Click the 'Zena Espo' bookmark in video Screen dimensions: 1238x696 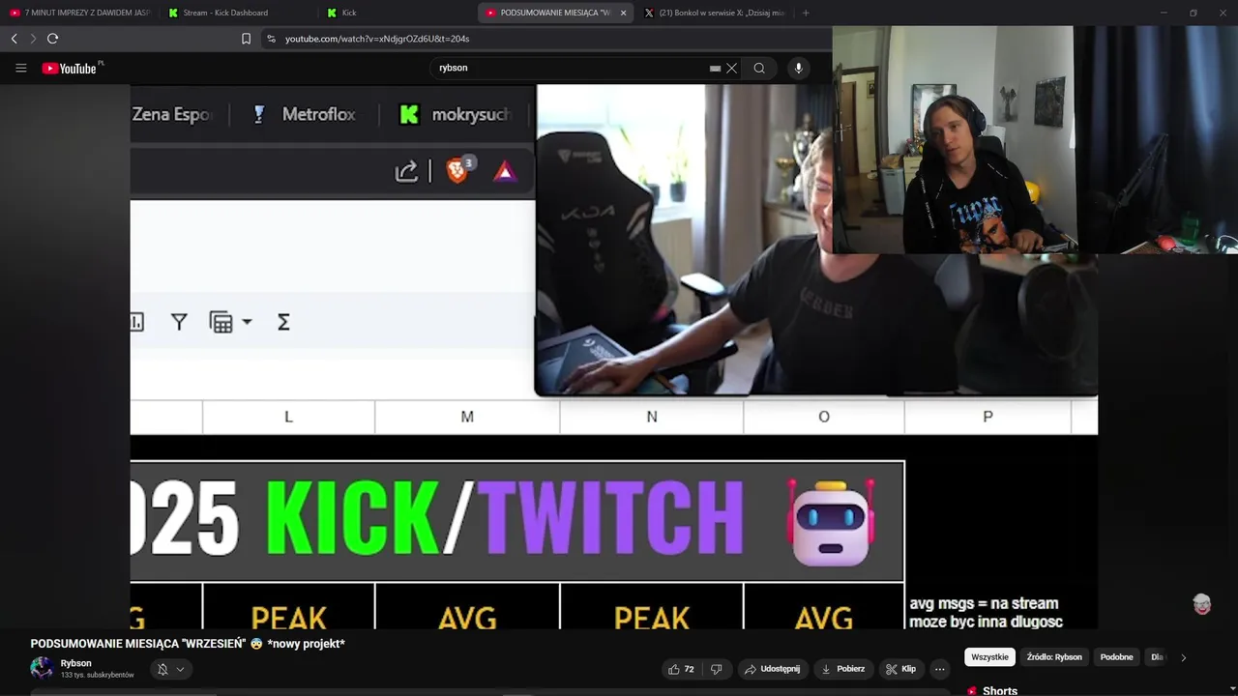coord(171,114)
